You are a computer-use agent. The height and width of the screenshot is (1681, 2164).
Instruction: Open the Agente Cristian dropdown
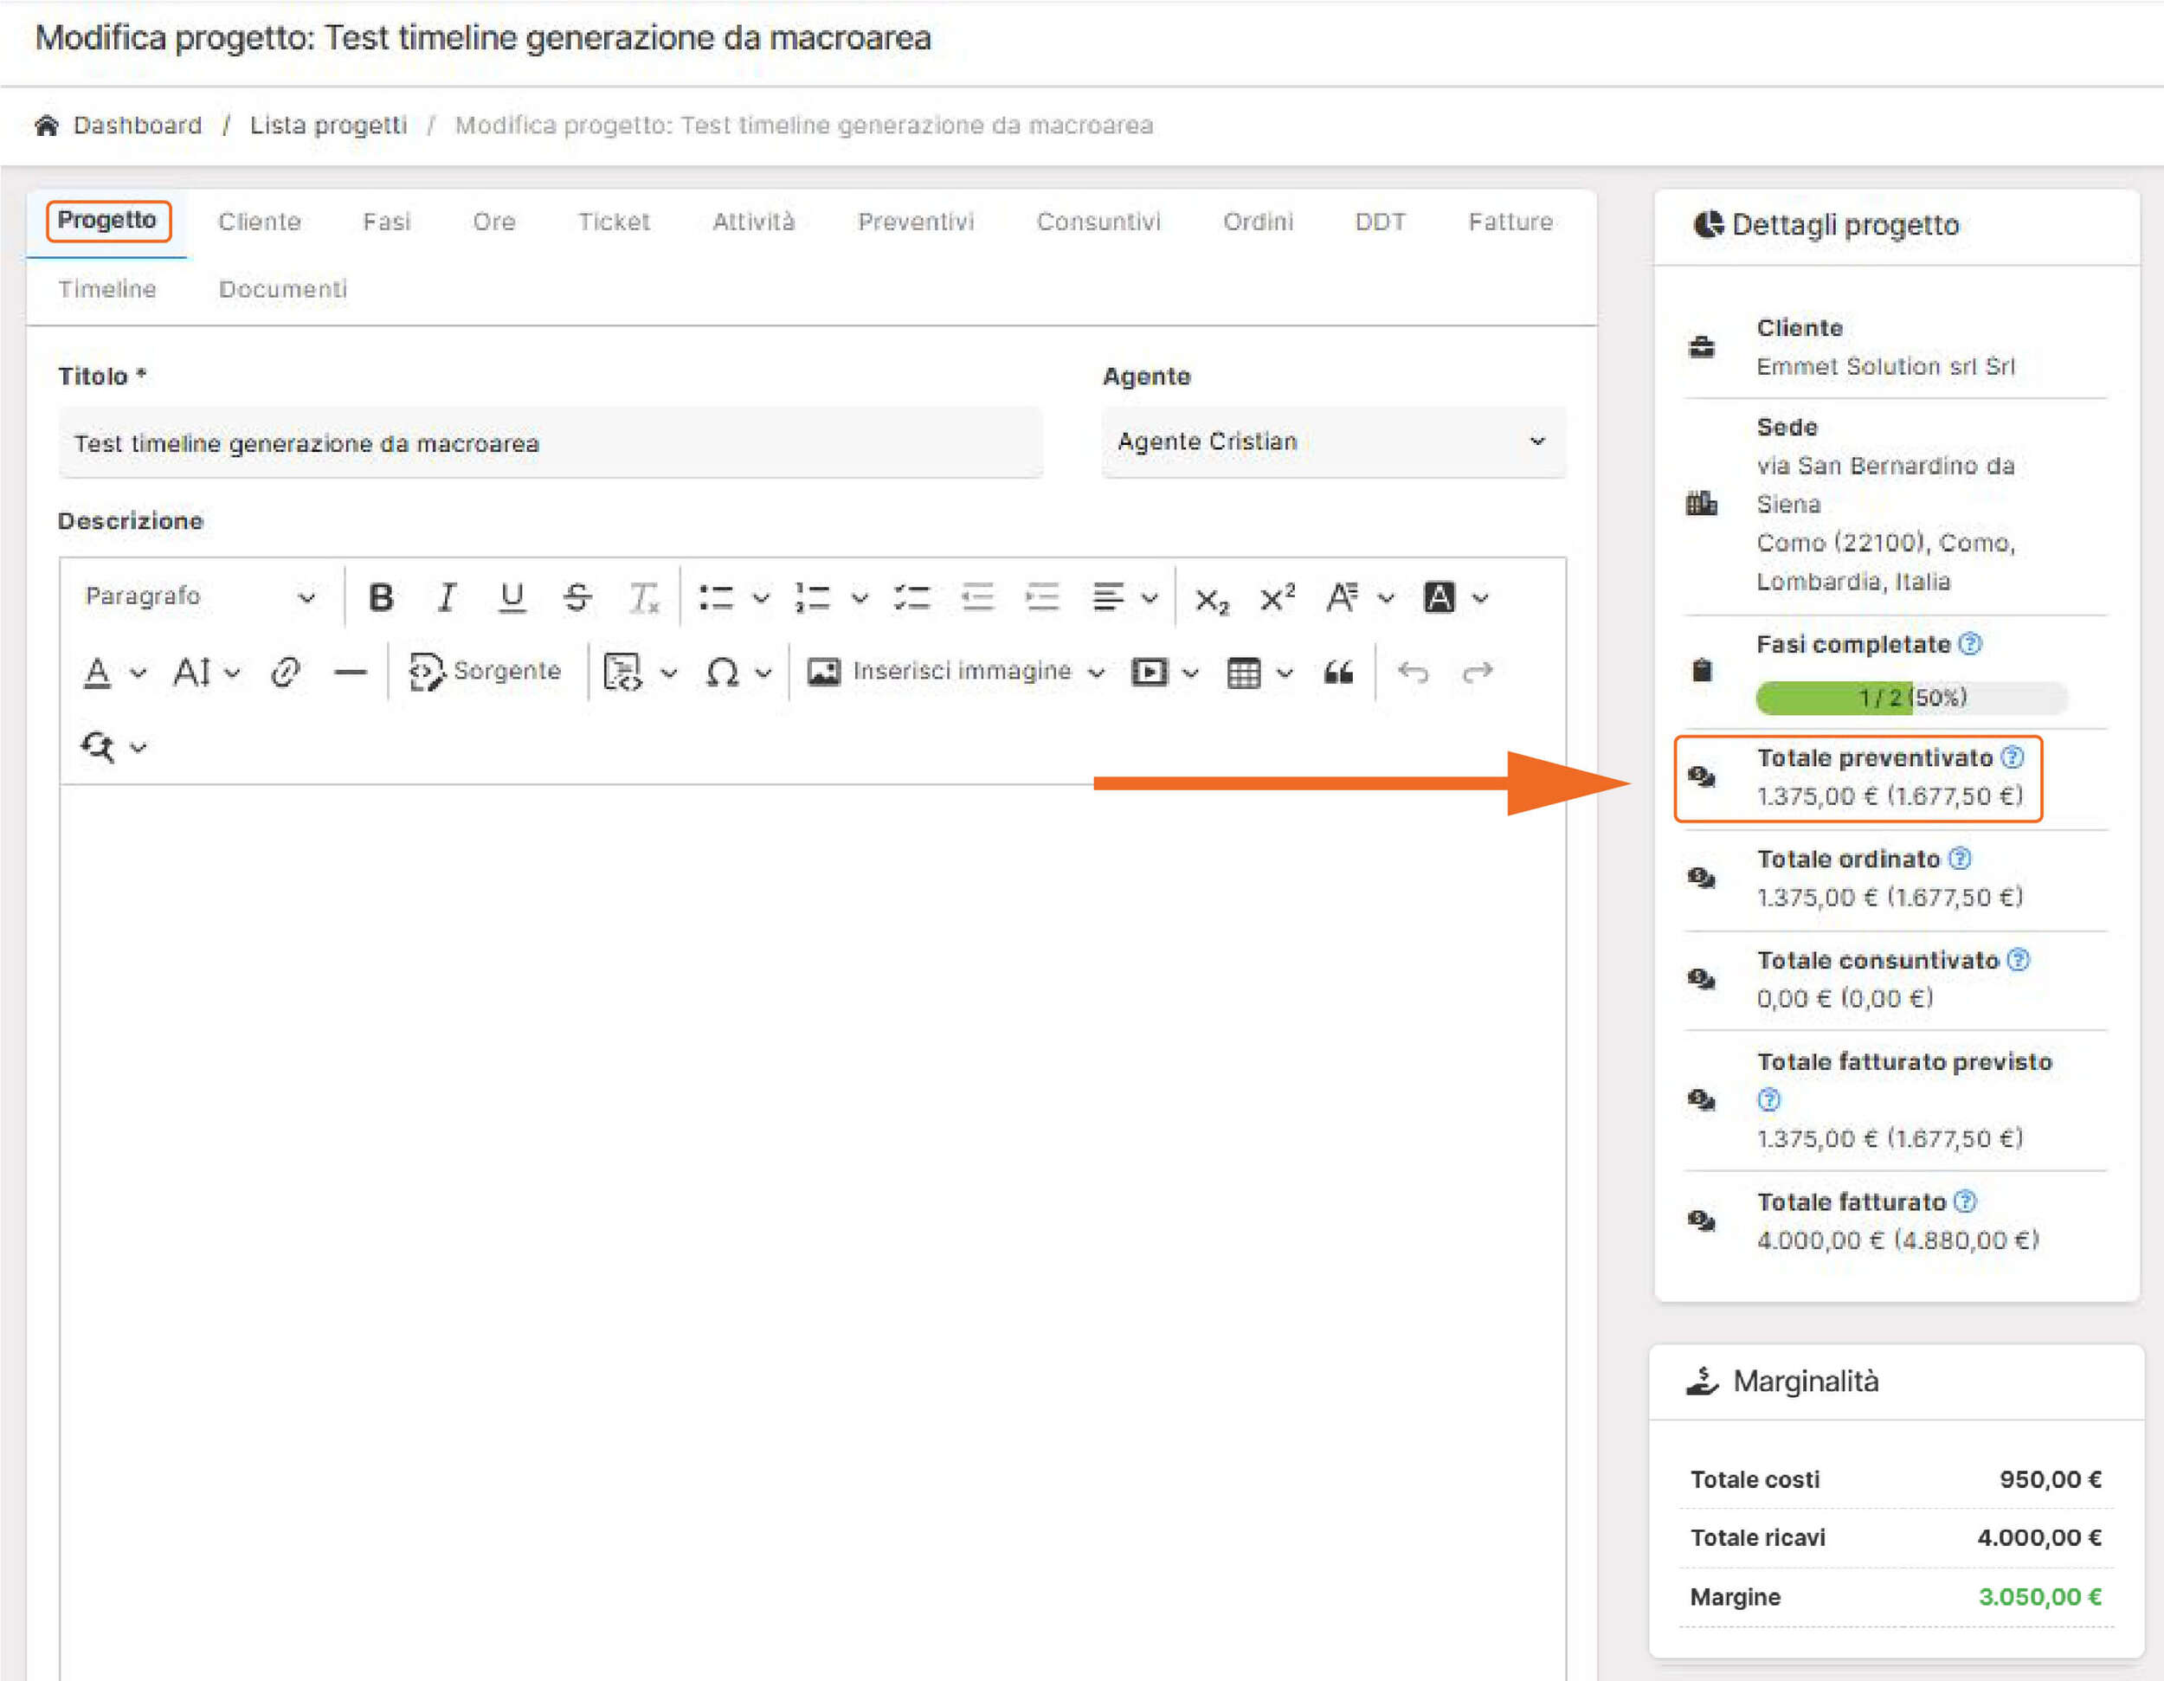tap(1333, 441)
